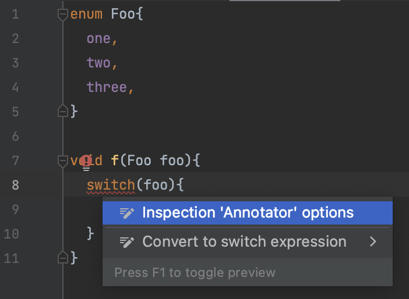This screenshot has height=299, width=409.
Task: Click the enum constant two
Action: point(98,63)
